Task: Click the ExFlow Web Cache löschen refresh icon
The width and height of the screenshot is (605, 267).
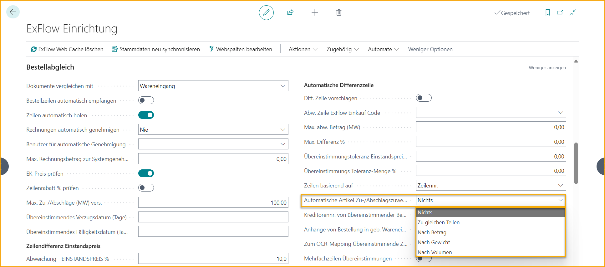Action: click(x=33, y=49)
